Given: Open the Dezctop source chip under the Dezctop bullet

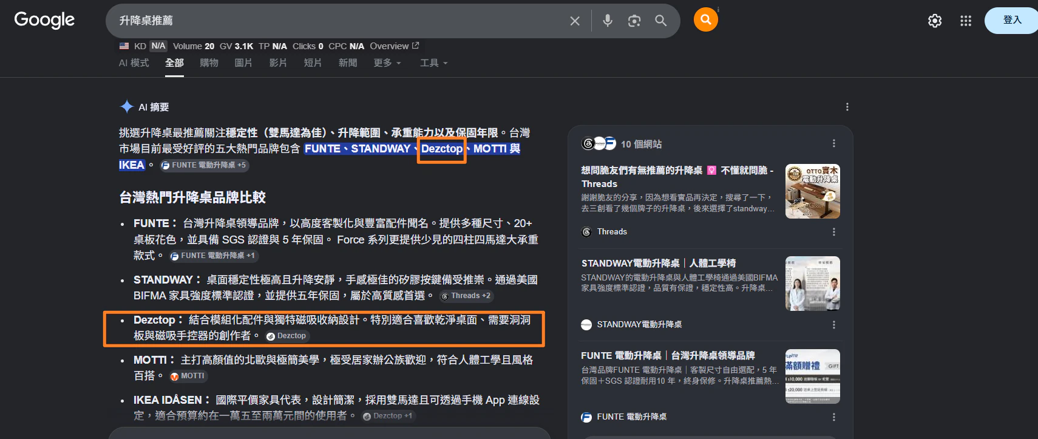Looking at the screenshot, I should pyautogui.click(x=287, y=336).
